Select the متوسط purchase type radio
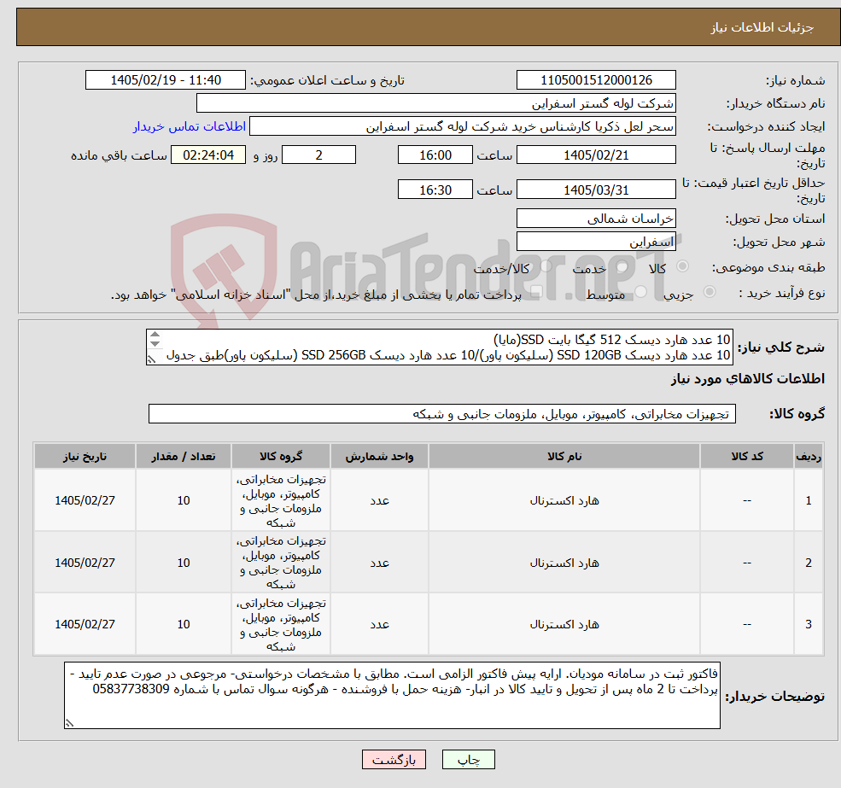Image resolution: width=841 pixels, height=788 pixels. 640,292
